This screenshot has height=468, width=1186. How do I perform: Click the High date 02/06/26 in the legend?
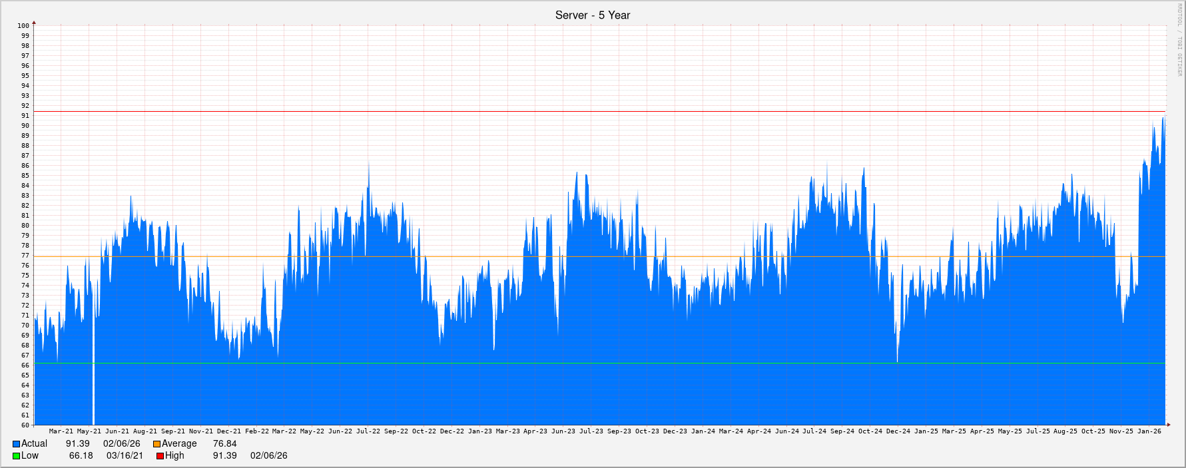point(268,456)
